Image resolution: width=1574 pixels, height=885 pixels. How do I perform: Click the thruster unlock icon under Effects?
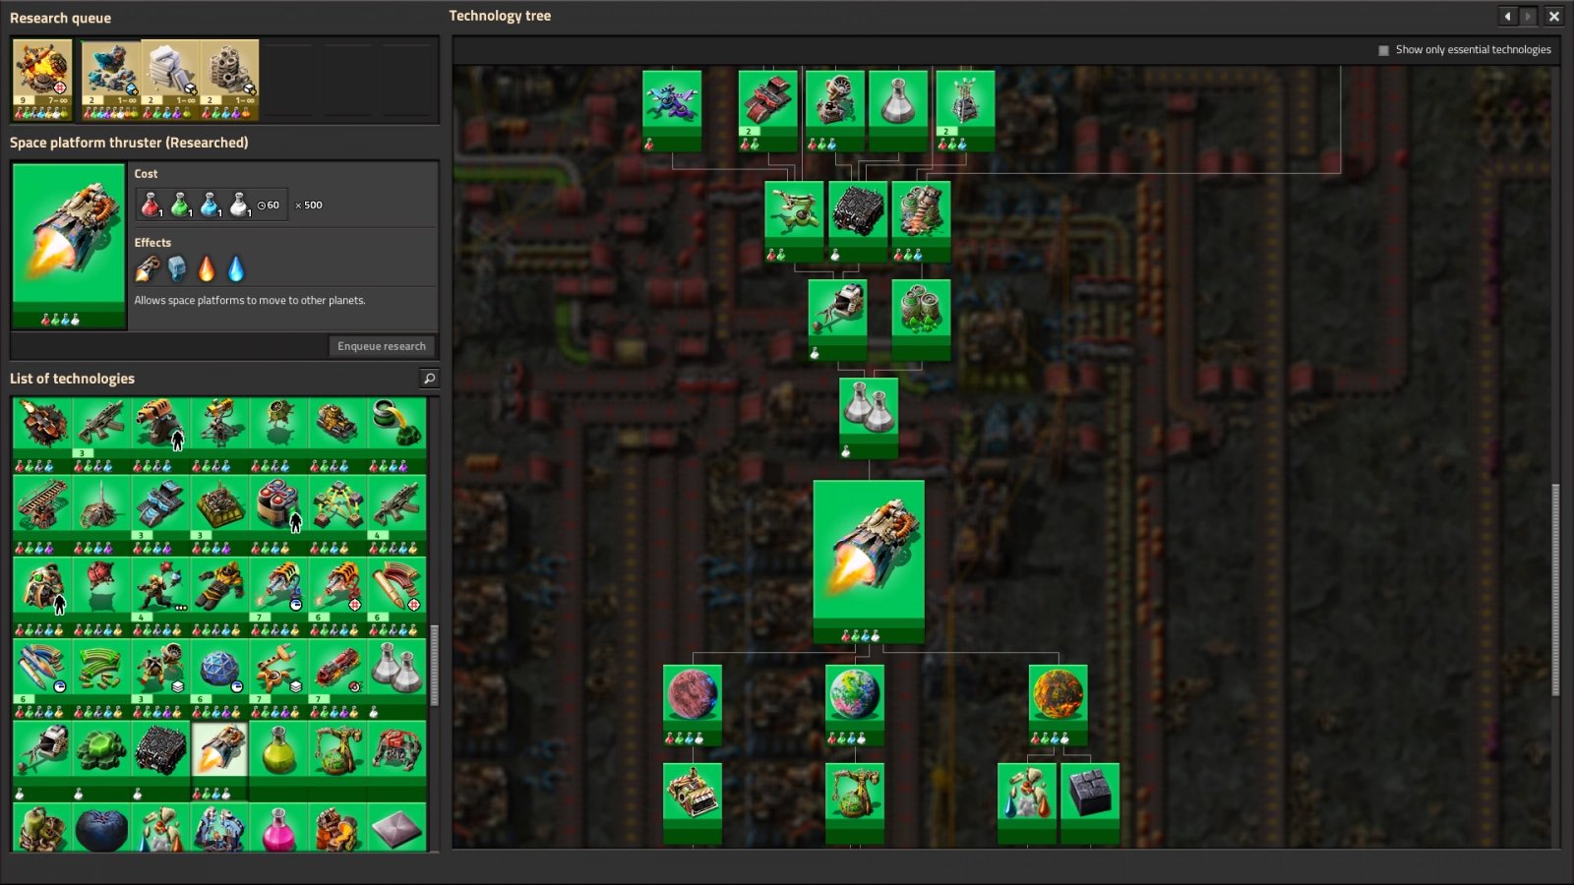pyautogui.click(x=147, y=267)
